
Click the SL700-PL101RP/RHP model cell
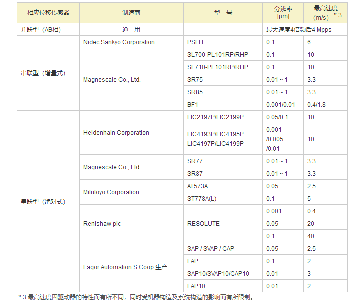(223, 55)
